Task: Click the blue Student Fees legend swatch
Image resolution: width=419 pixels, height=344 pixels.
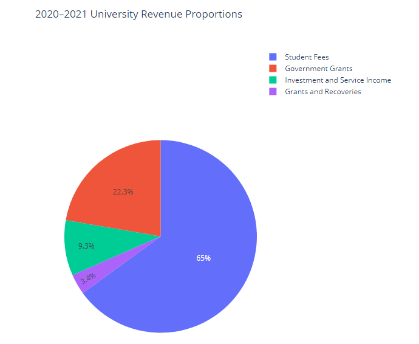Action: [x=273, y=57]
